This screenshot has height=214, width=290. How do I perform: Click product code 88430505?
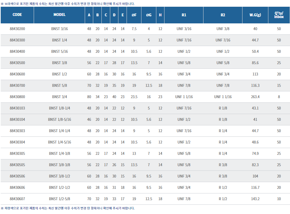[17, 165]
